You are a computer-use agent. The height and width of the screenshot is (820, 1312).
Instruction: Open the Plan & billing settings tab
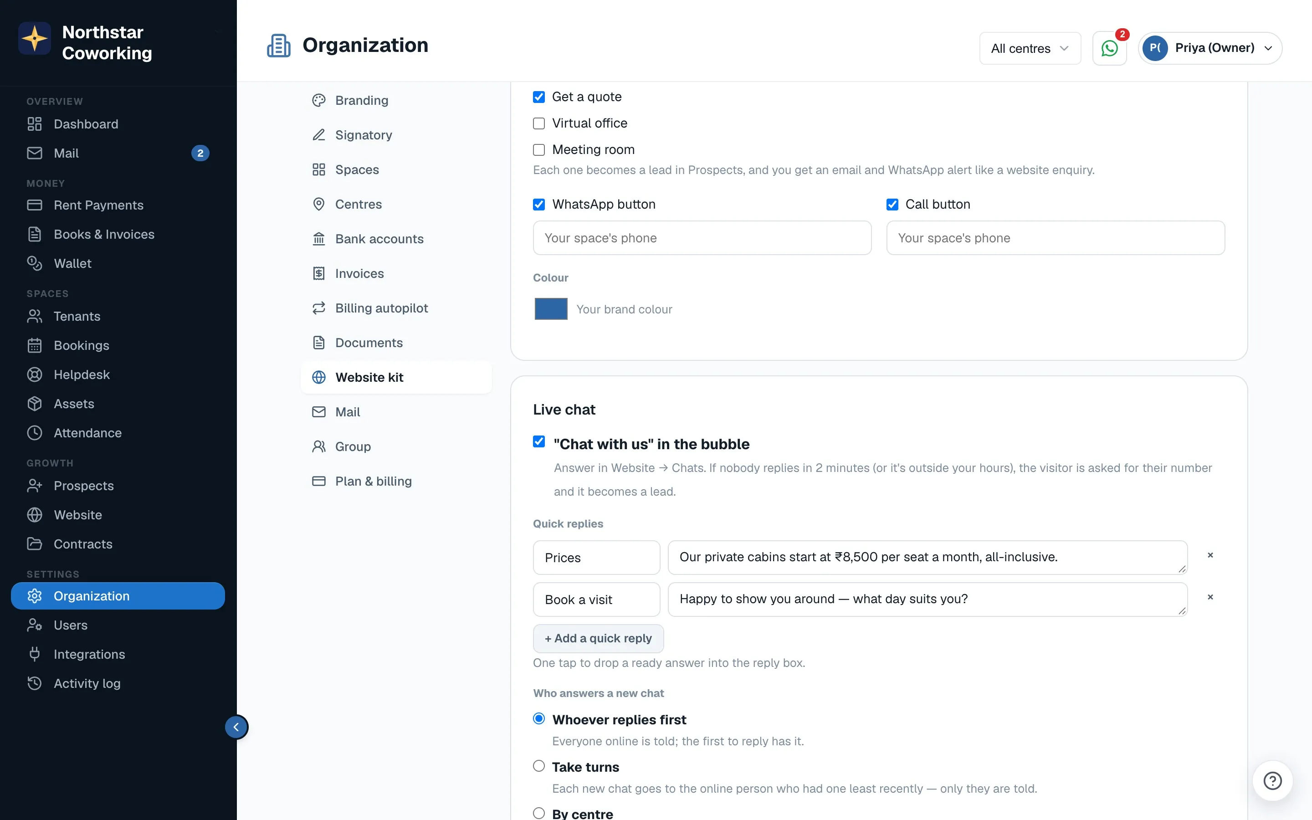tap(396, 481)
